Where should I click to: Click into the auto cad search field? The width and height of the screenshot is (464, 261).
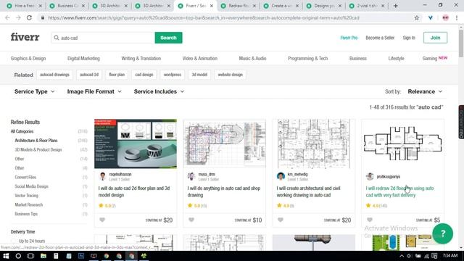coord(104,38)
